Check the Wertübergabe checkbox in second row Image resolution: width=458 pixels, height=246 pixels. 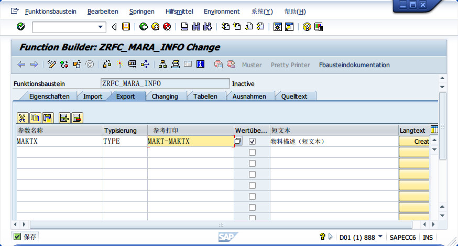click(253, 153)
